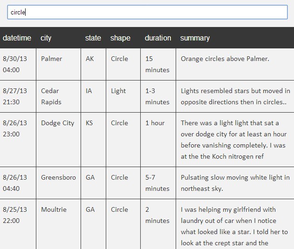Select the 'Light' shape cell
This screenshot has height=249, width=294.
click(x=118, y=91)
